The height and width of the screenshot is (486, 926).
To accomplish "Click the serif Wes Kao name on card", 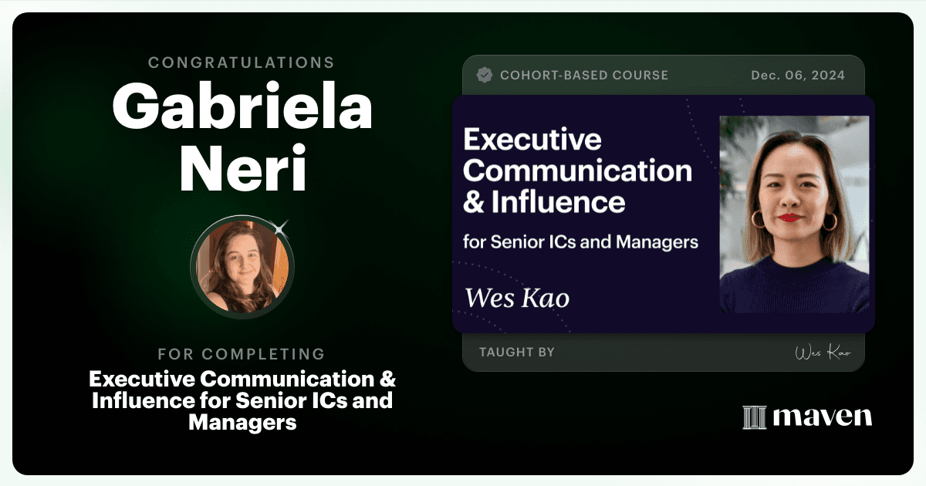I will pyautogui.click(x=517, y=298).
